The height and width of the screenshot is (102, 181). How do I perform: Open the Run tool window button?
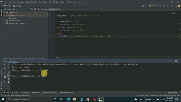pos(7,93)
